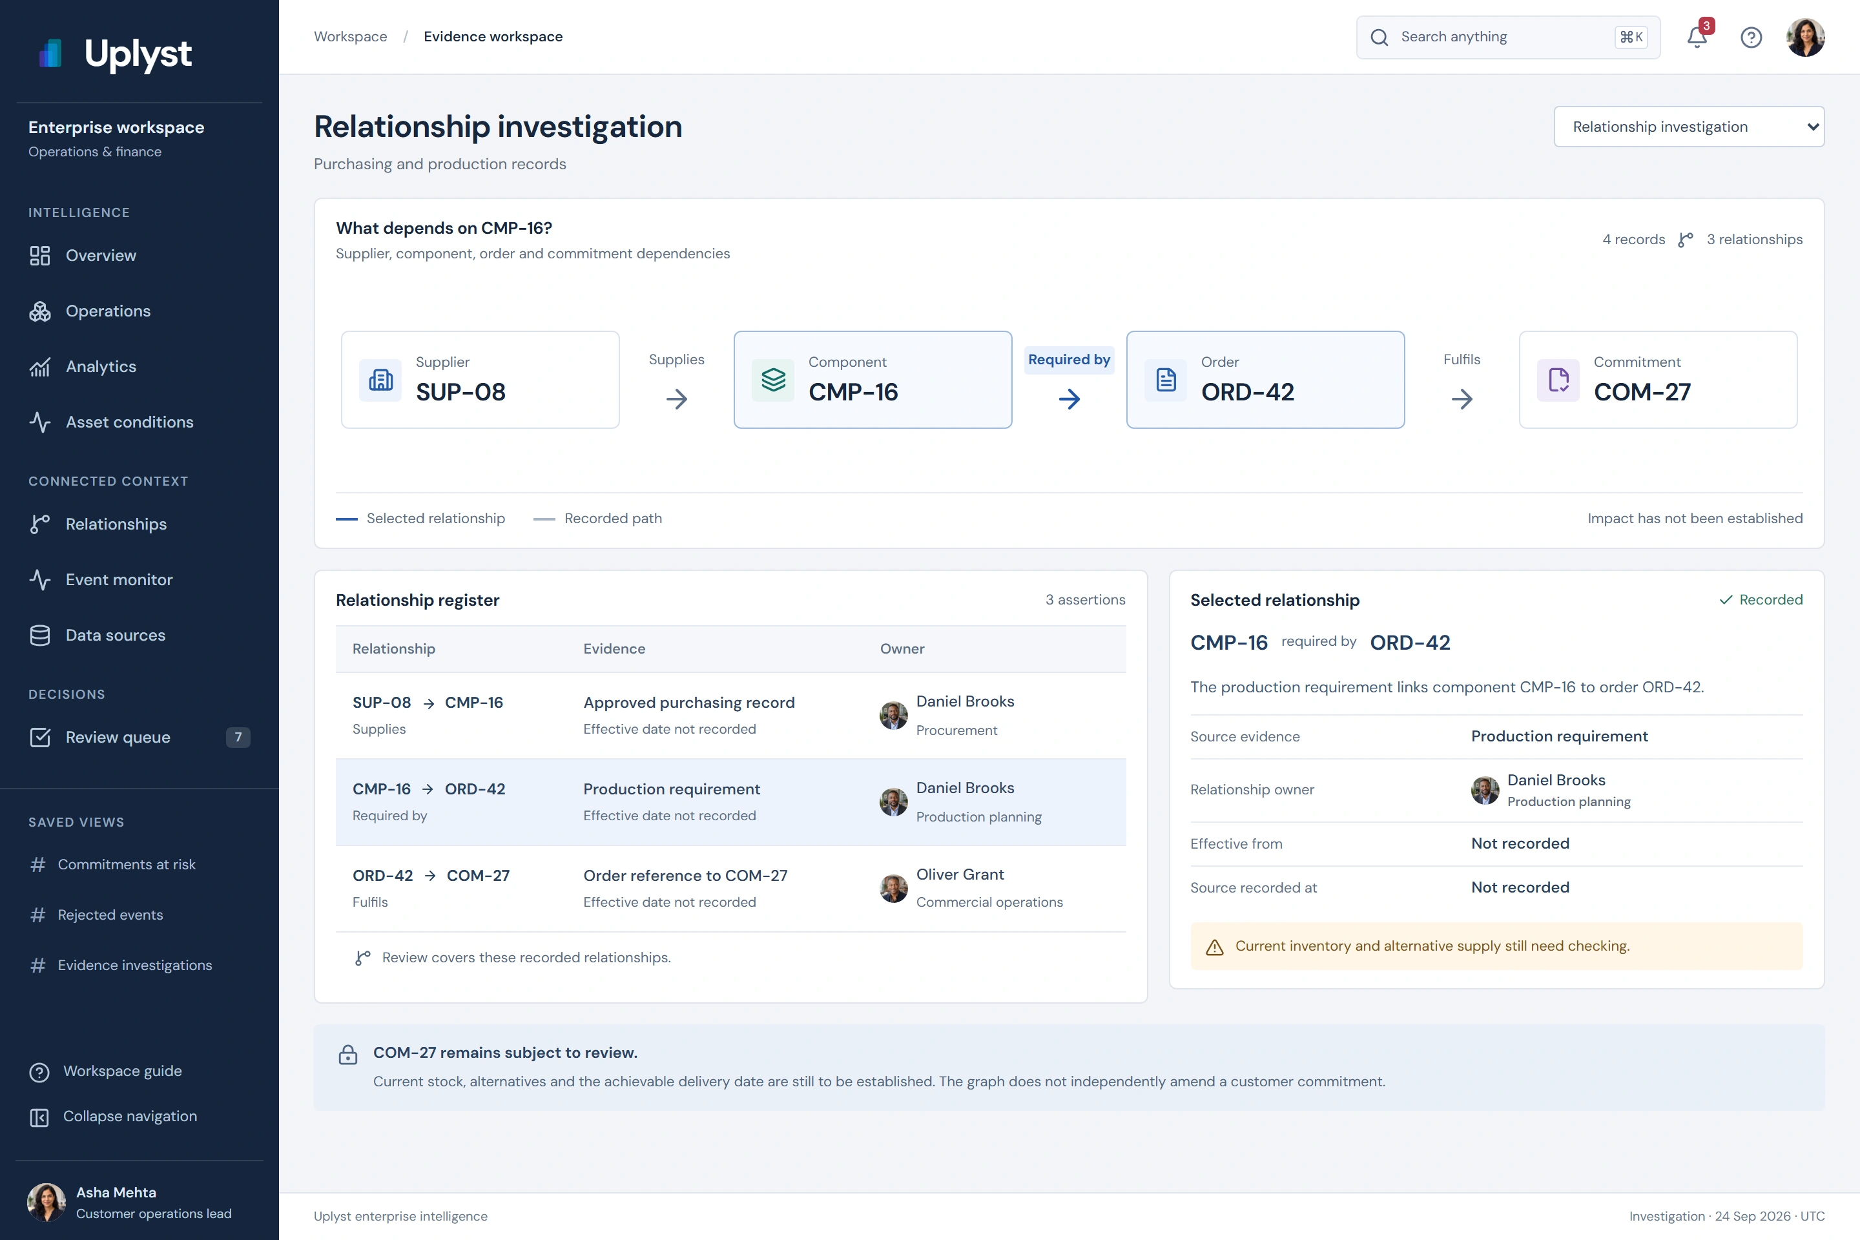Click the Order ORD-42 document icon
Viewport: 1860px width, 1240px height.
(x=1166, y=380)
